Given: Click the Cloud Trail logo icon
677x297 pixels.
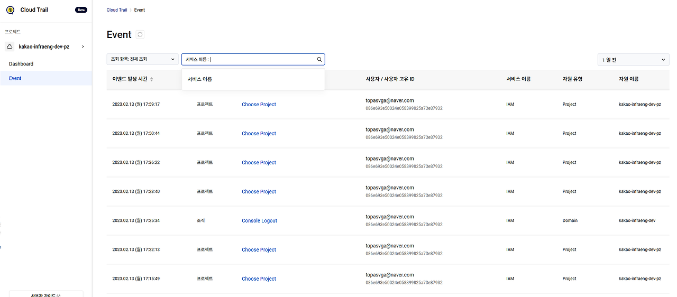Looking at the screenshot, I should (x=10, y=10).
